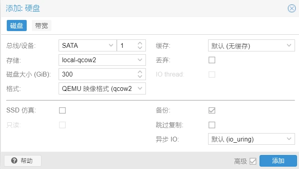This screenshot has height=169, width=299.
Task: Toggle the SSD 仿真 checkbox
Action: [62, 110]
